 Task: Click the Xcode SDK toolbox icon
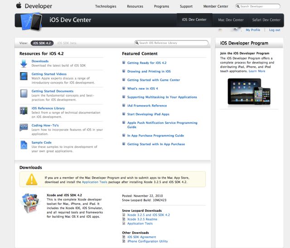point(30,203)
